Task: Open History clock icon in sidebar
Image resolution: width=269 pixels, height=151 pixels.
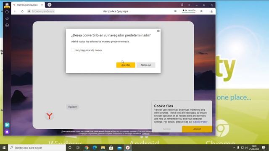Action: pyautogui.click(x=7, y=12)
